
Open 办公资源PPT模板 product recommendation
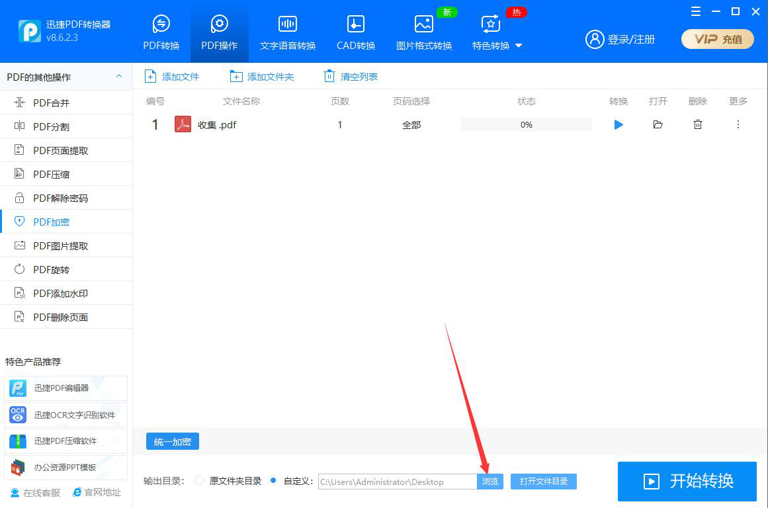65,468
